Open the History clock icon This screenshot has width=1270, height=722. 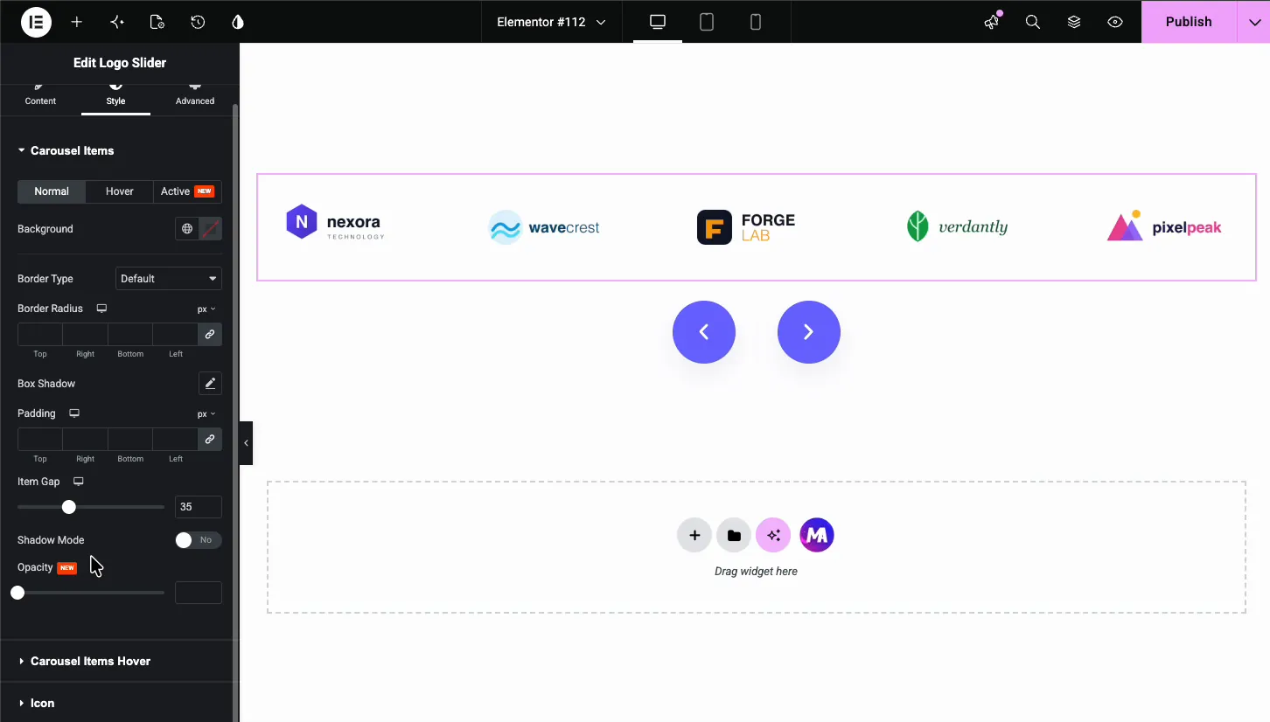[198, 22]
